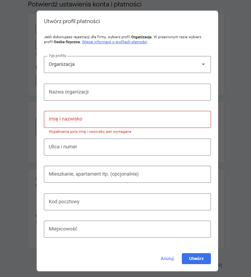Screen dimensions: 251x277
Task: Click the Typ profilu dropdown arrow
Action: (203, 64)
